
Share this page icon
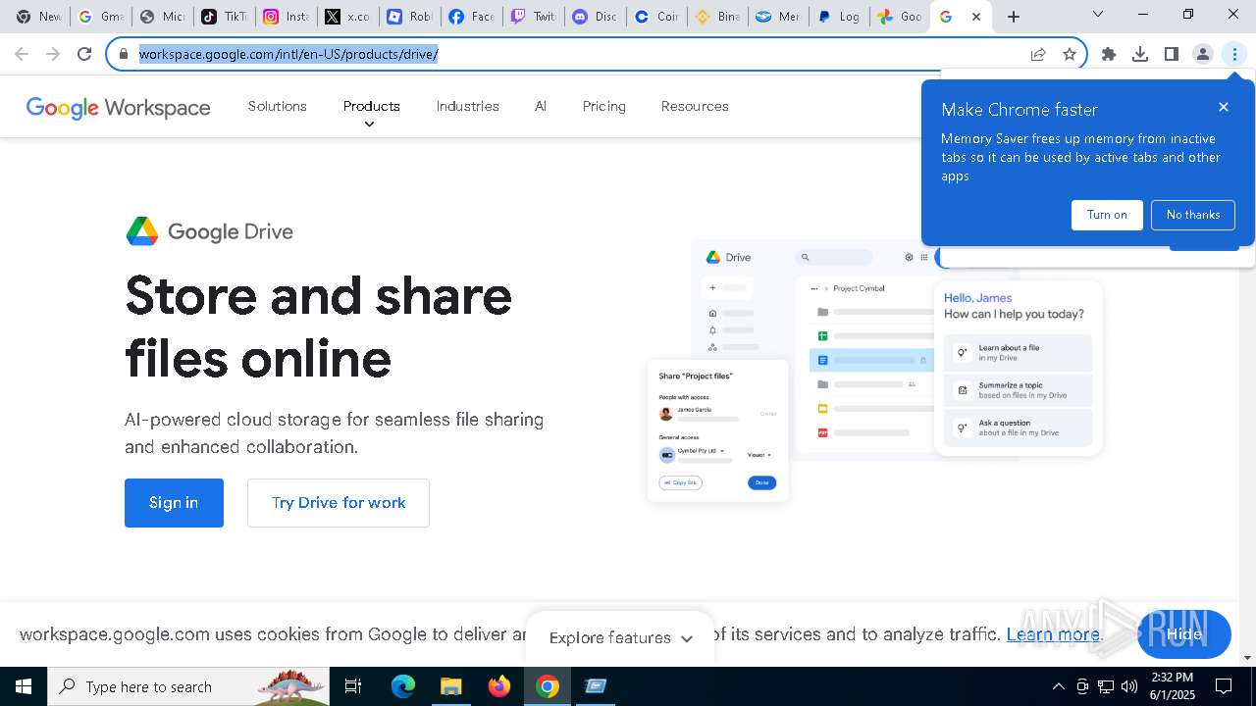[1038, 54]
